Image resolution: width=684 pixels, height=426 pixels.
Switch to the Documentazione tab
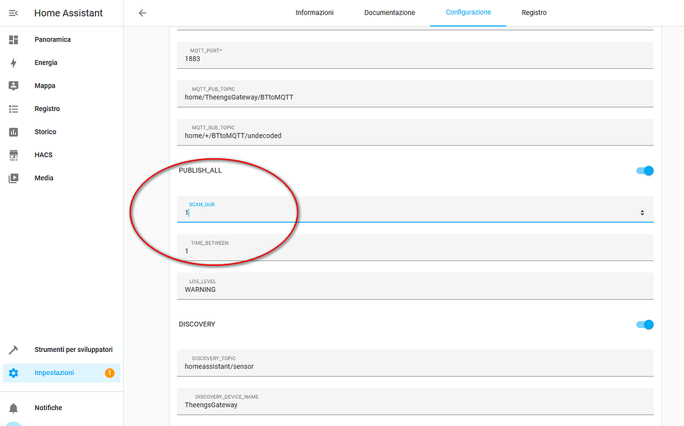(389, 13)
